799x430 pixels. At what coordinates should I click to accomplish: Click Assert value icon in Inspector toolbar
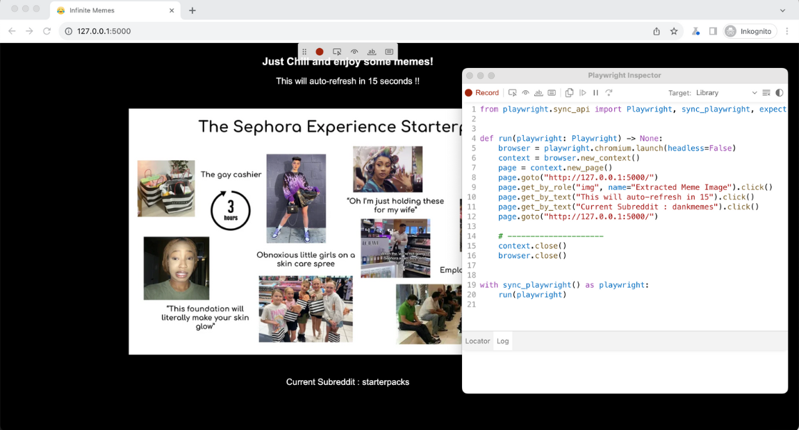tap(552, 93)
